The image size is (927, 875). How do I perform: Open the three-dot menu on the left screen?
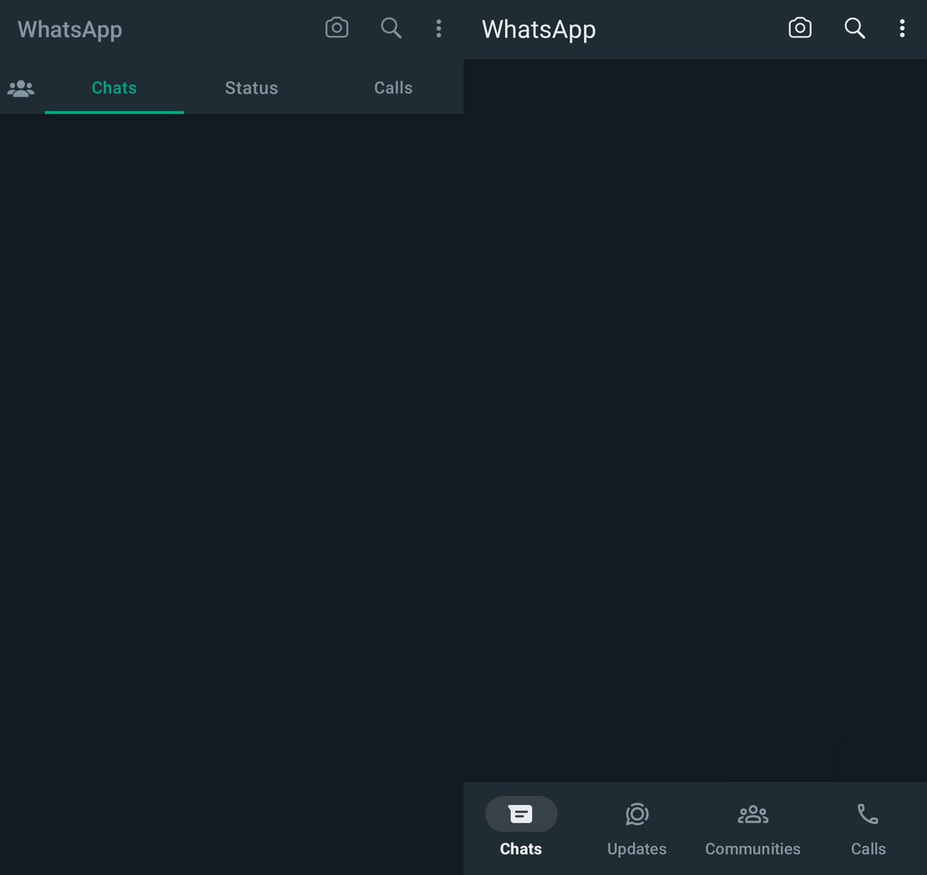(x=439, y=28)
